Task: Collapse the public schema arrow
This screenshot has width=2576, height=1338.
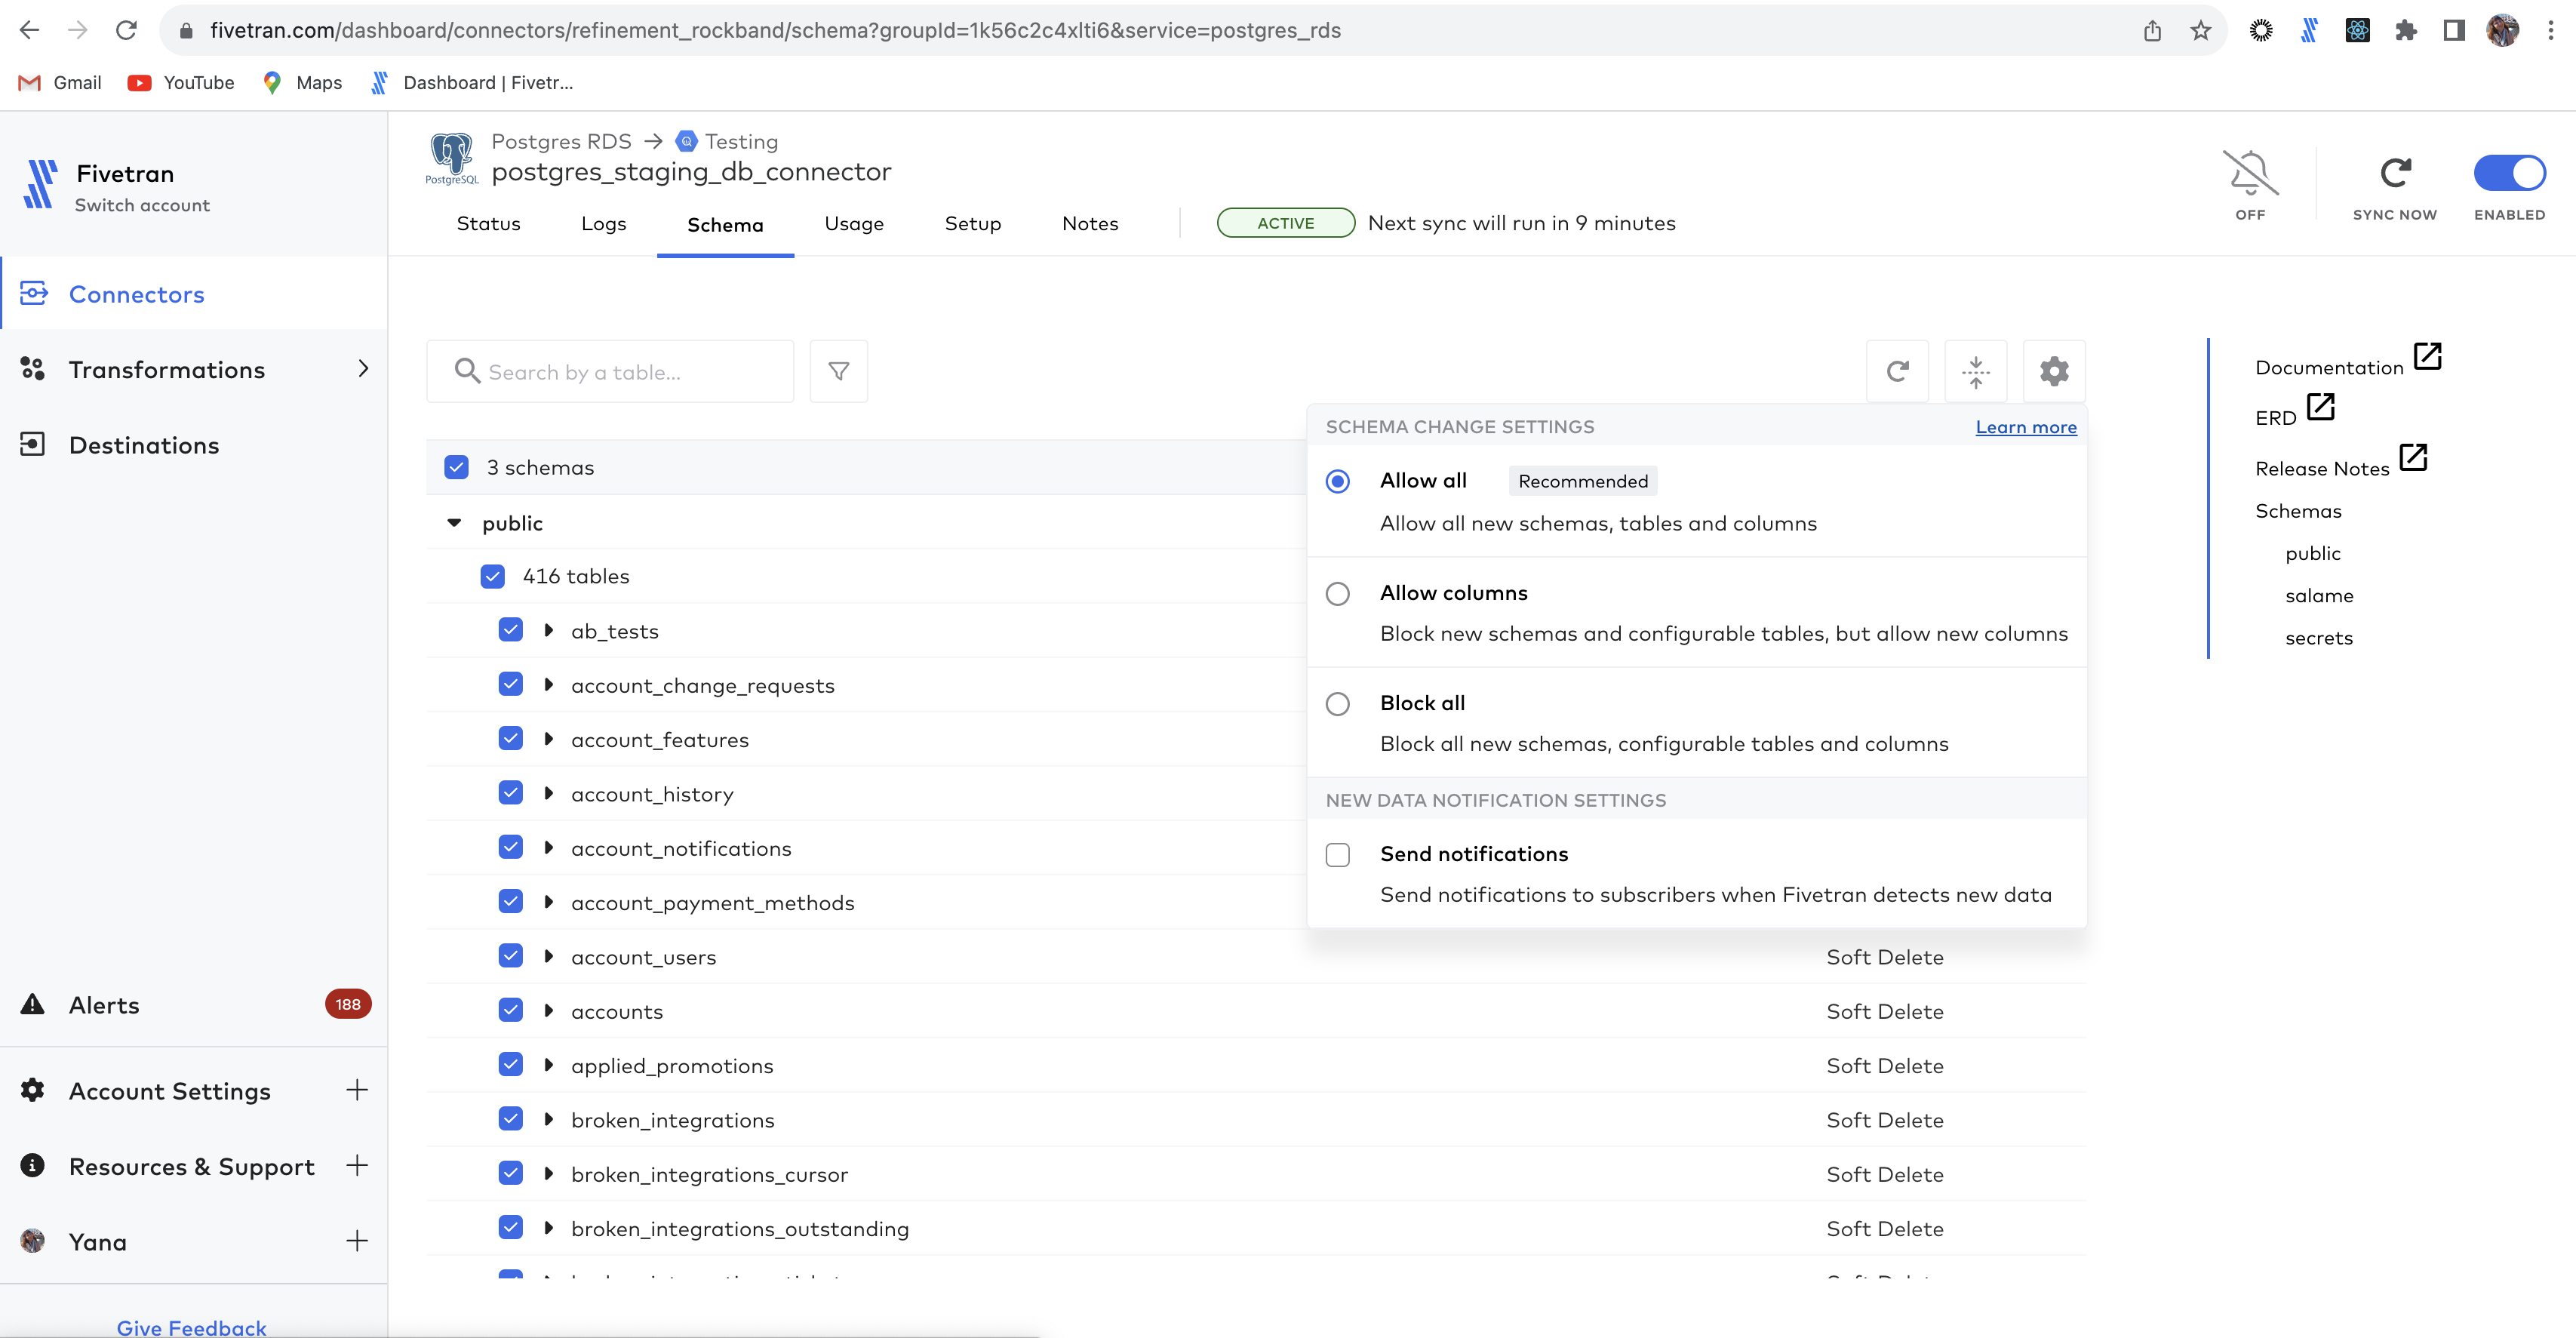Action: [x=454, y=523]
